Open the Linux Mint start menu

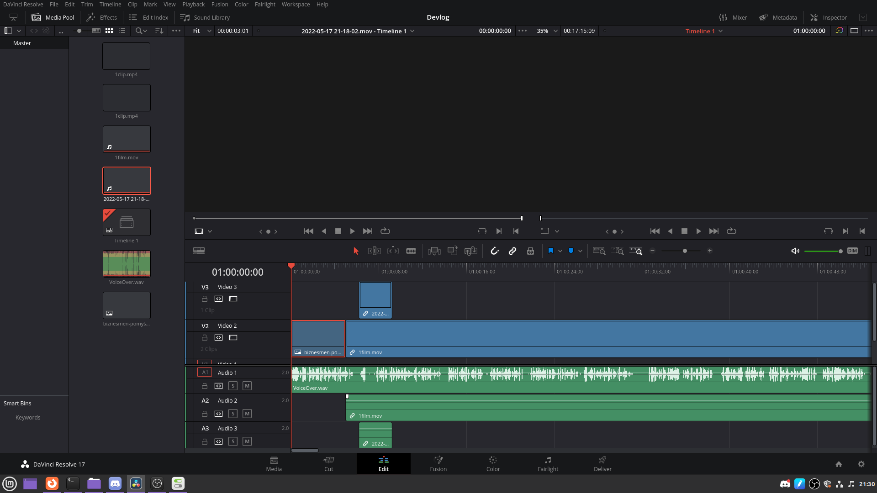click(x=10, y=483)
